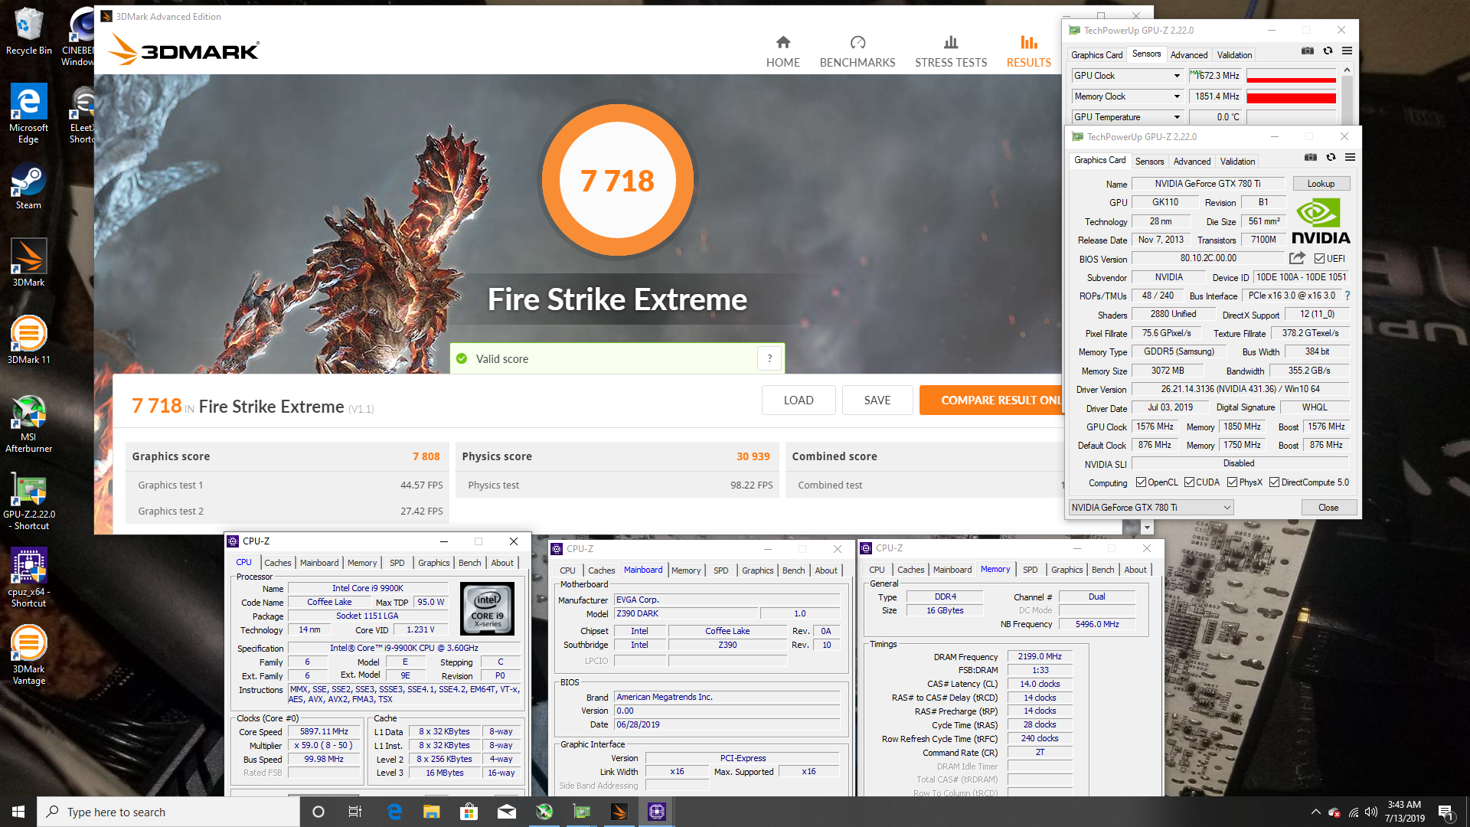
Task: Open Advanced tab in GPU-Z Graphics Card window
Action: (x=1192, y=162)
